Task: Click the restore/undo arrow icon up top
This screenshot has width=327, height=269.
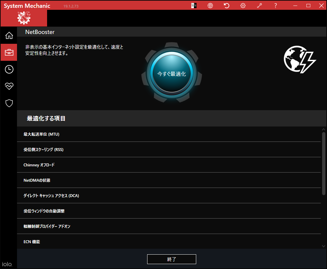Action: point(226,6)
